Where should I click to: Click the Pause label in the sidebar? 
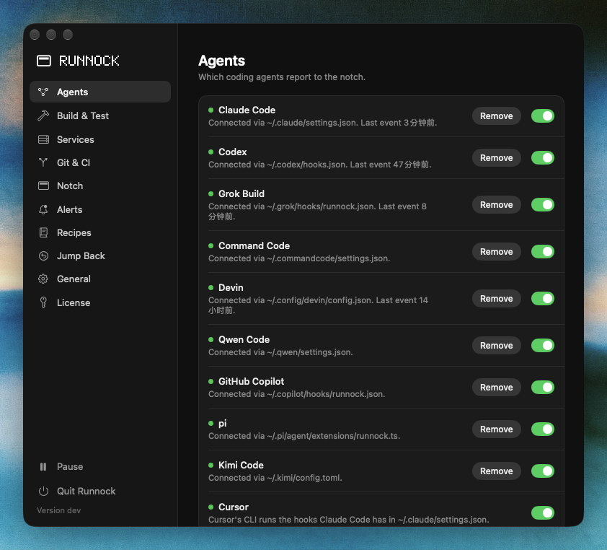(x=70, y=467)
